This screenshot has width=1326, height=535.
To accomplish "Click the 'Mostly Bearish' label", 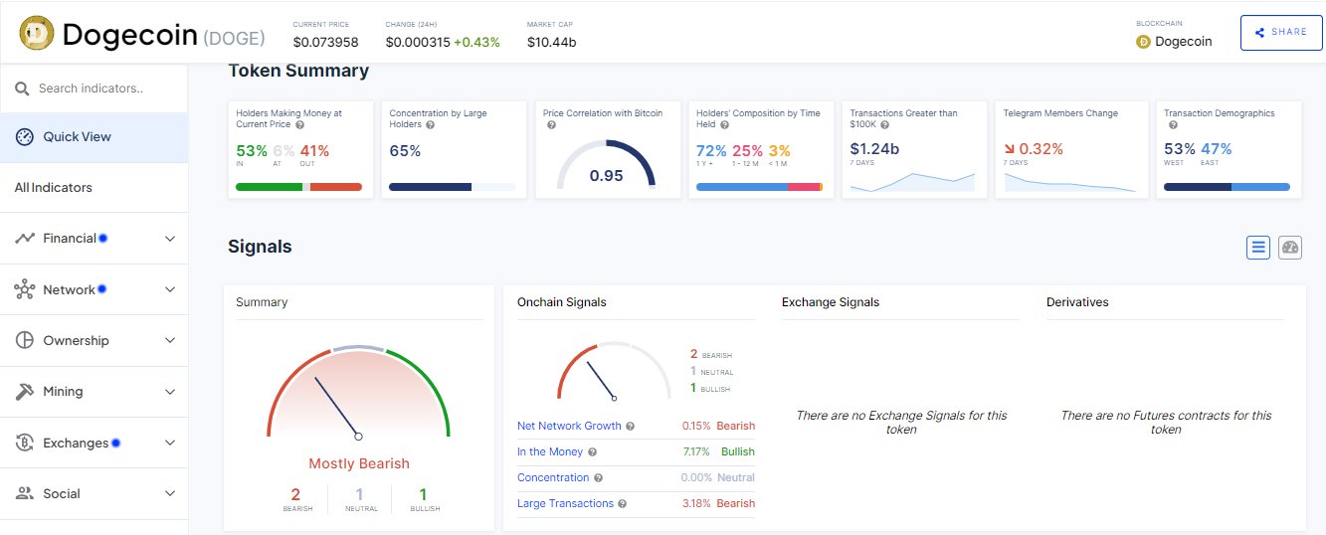I will coord(359,463).
